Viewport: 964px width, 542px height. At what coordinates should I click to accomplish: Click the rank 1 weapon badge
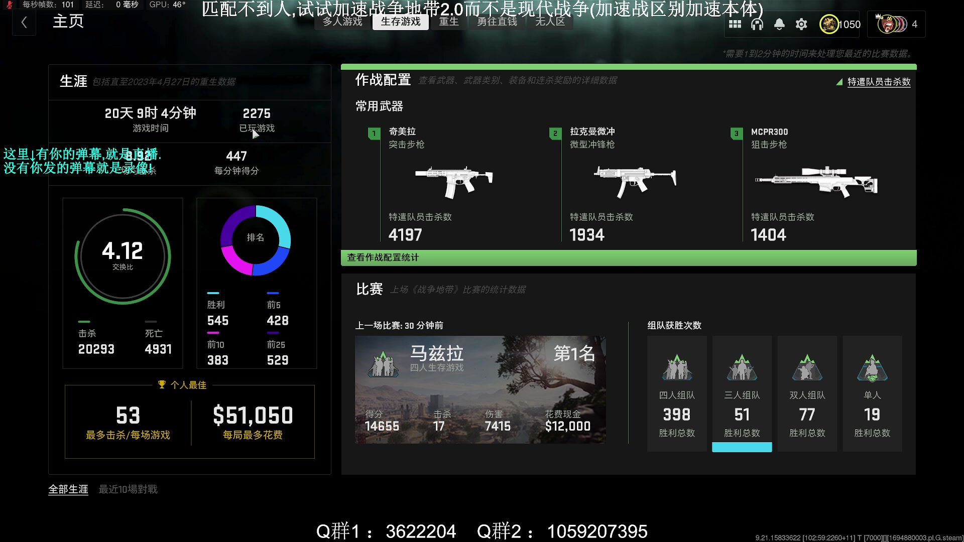[x=374, y=133]
